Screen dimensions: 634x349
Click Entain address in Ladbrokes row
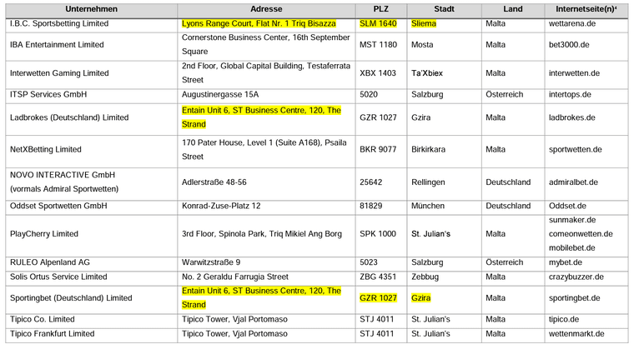(x=261, y=117)
